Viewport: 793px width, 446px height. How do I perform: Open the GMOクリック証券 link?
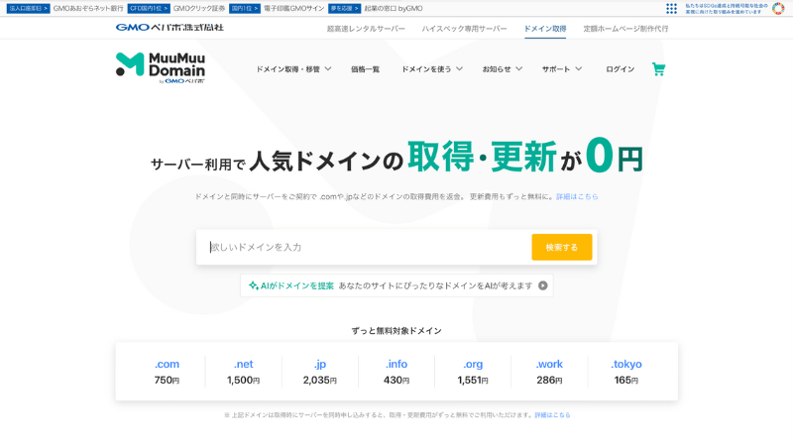pos(199,9)
